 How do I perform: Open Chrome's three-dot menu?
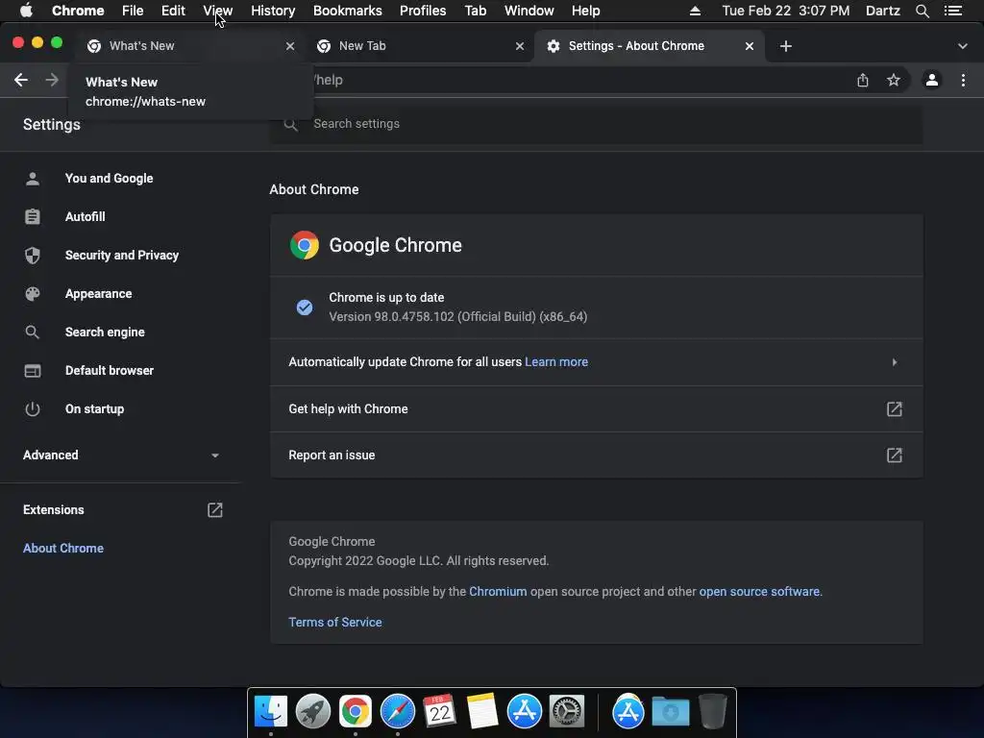tap(963, 80)
